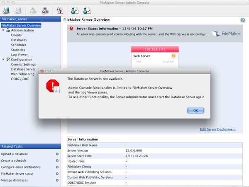This screenshot has height=187, width=249.
Task: Click the Start Database Server toolbar icon
Action: click(x=6, y=11)
